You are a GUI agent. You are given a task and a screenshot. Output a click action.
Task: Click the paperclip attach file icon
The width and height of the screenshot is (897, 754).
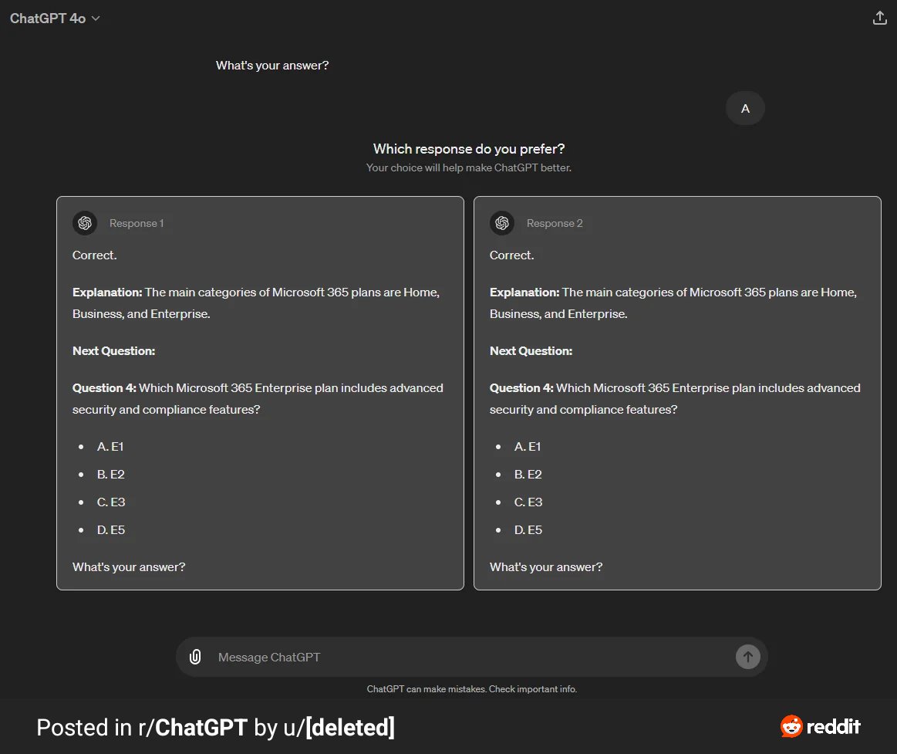pyautogui.click(x=195, y=657)
